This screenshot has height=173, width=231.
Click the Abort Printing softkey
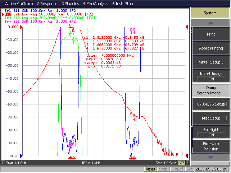(211, 48)
